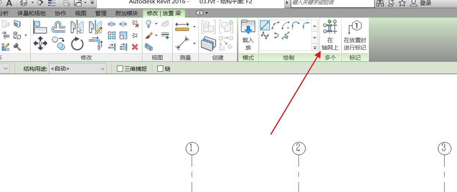Select the Align tool
The width and height of the screenshot is (457, 192).
pos(40,27)
